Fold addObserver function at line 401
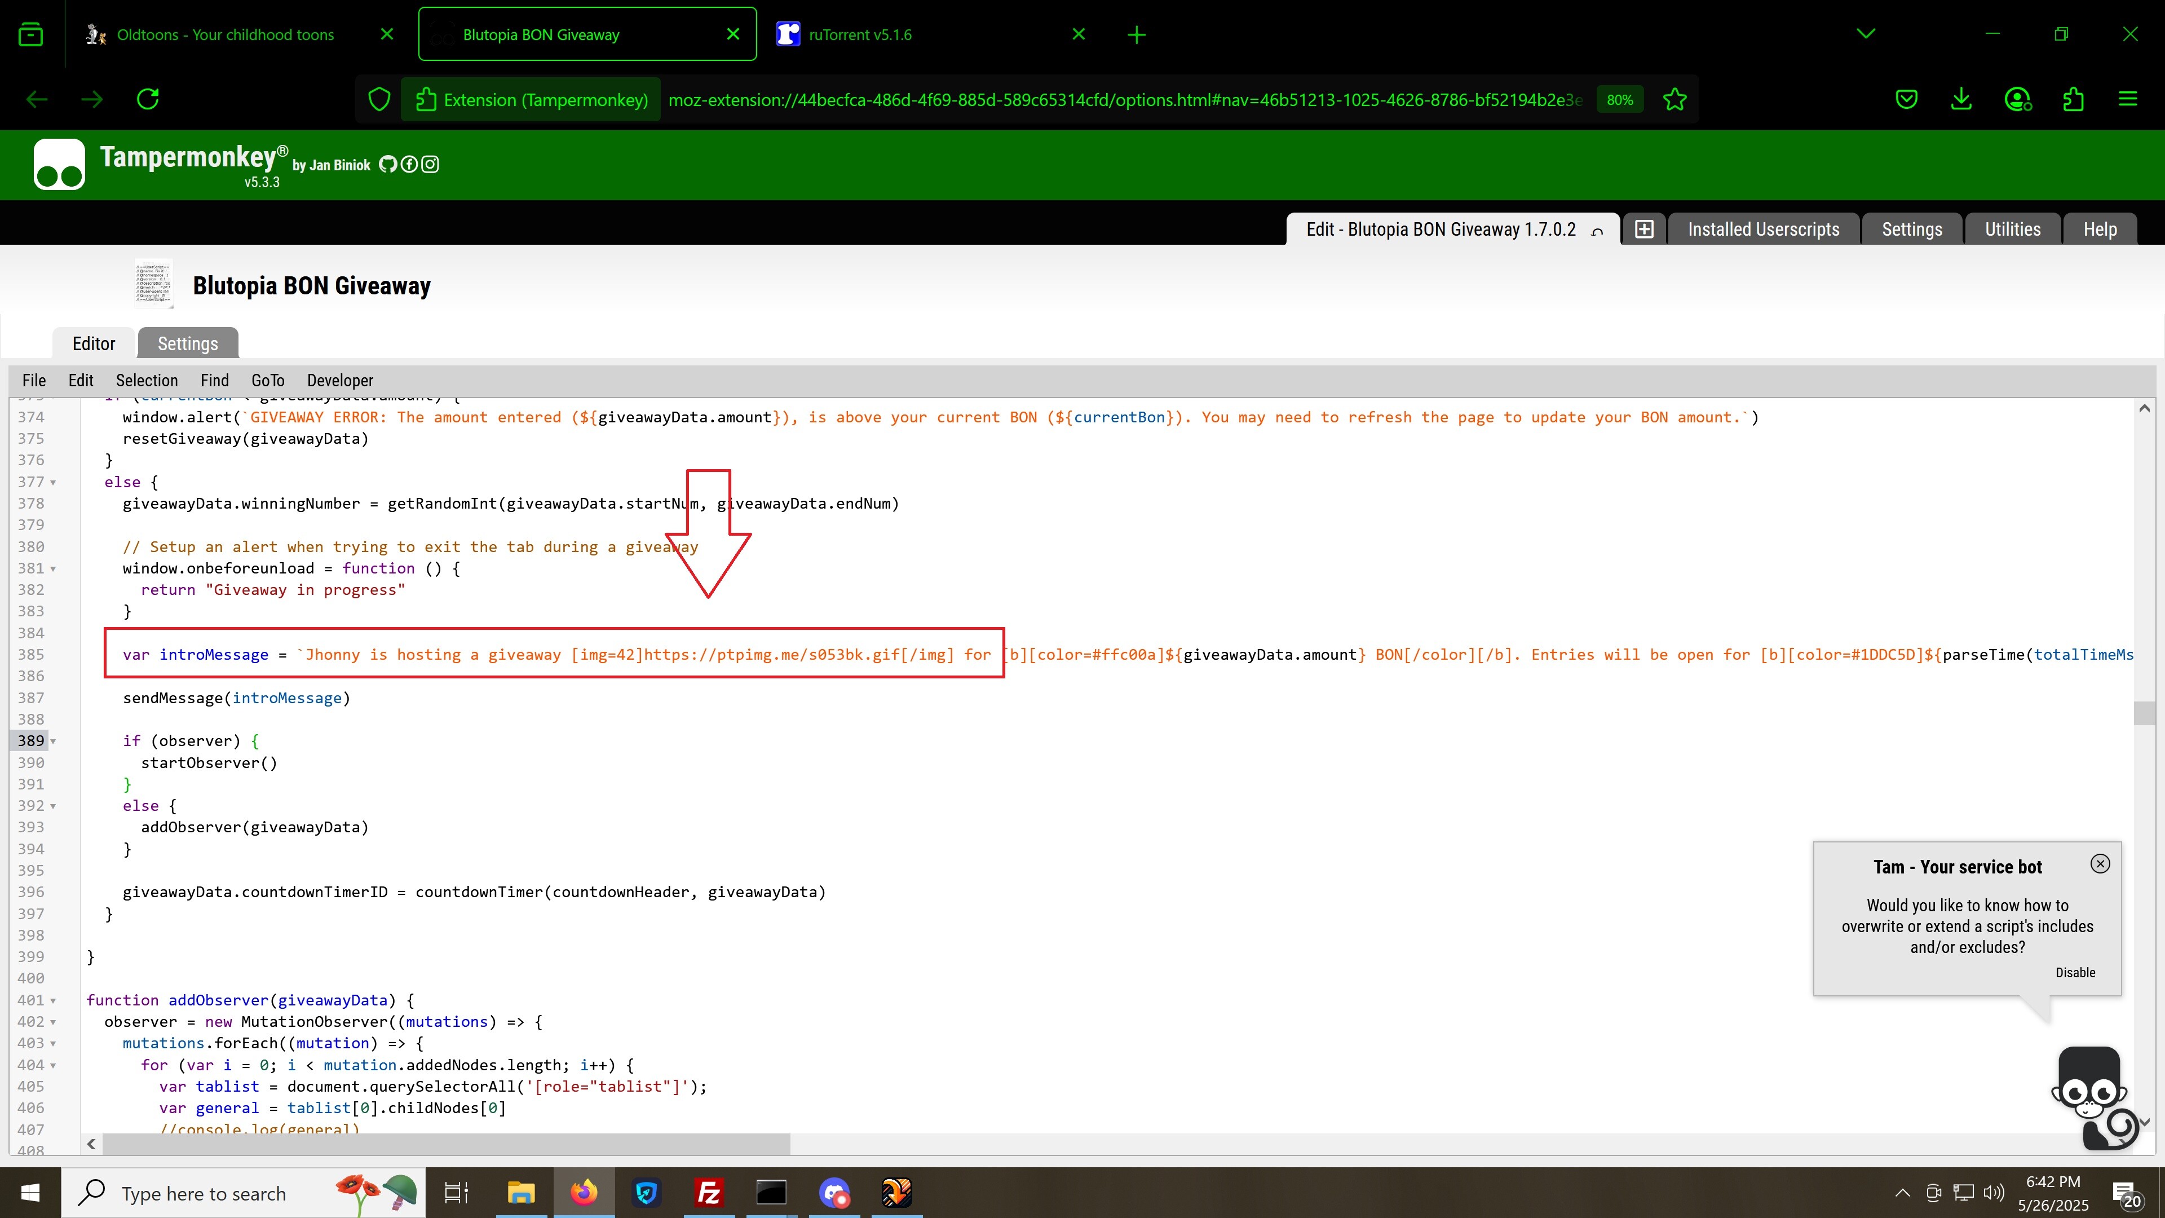This screenshot has width=2165, height=1218. pos(53,1001)
